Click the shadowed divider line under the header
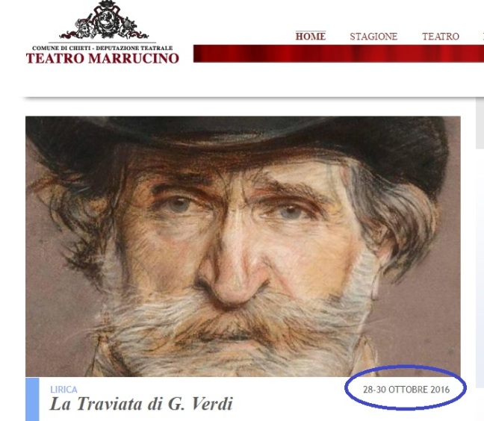 (253, 98)
